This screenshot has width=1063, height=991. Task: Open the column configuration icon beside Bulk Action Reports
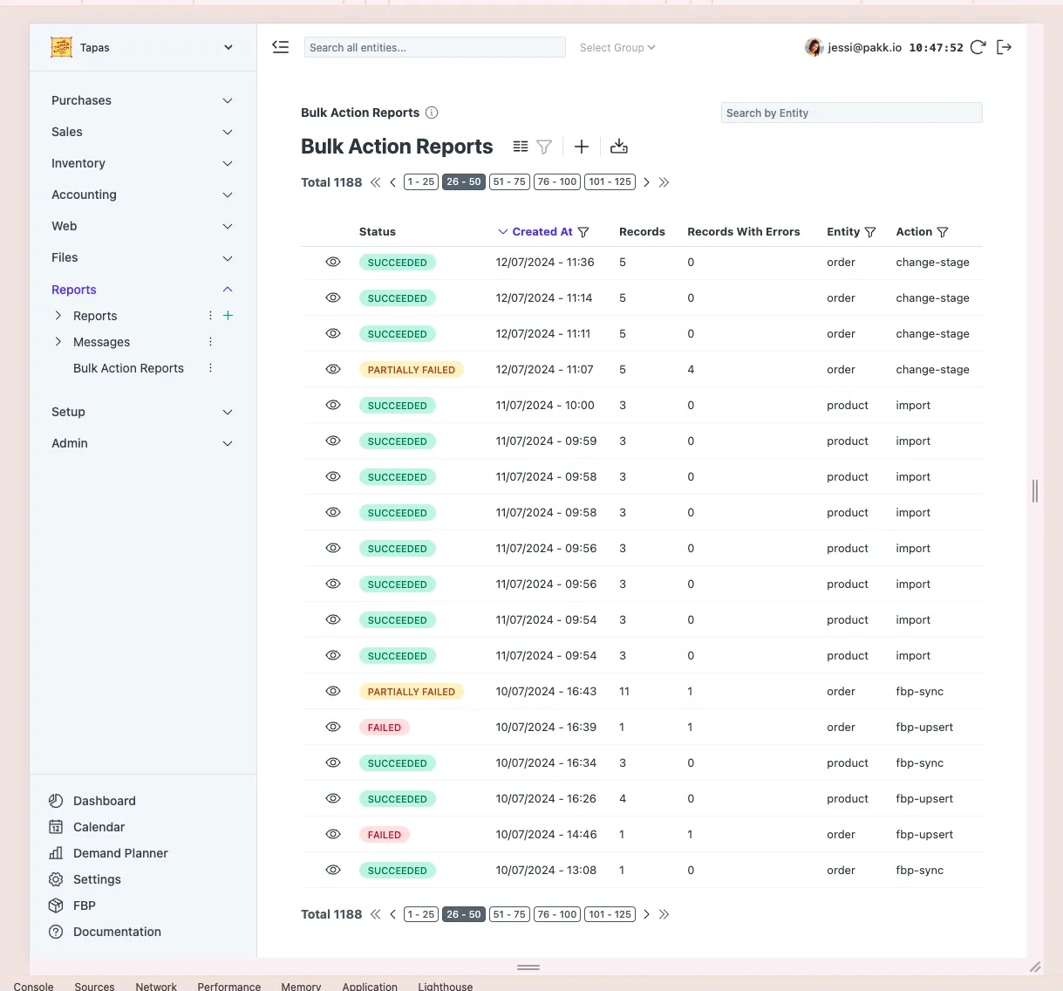pos(521,146)
